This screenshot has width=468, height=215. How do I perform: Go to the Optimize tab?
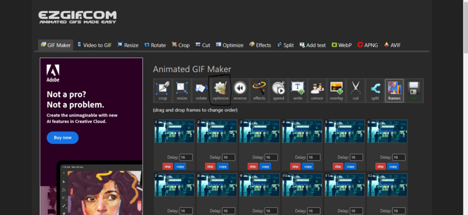pyautogui.click(x=229, y=45)
